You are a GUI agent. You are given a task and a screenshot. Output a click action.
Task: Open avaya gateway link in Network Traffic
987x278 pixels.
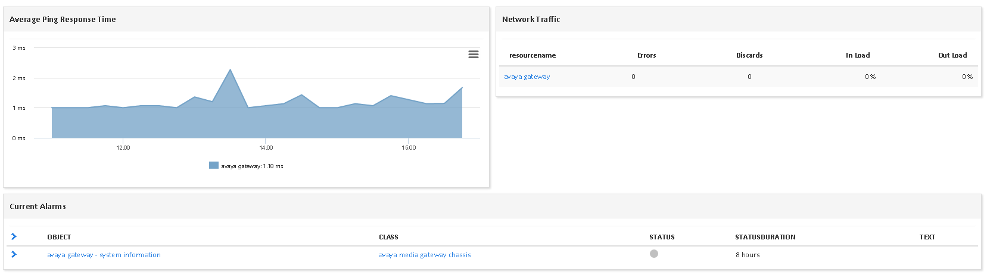click(x=527, y=77)
